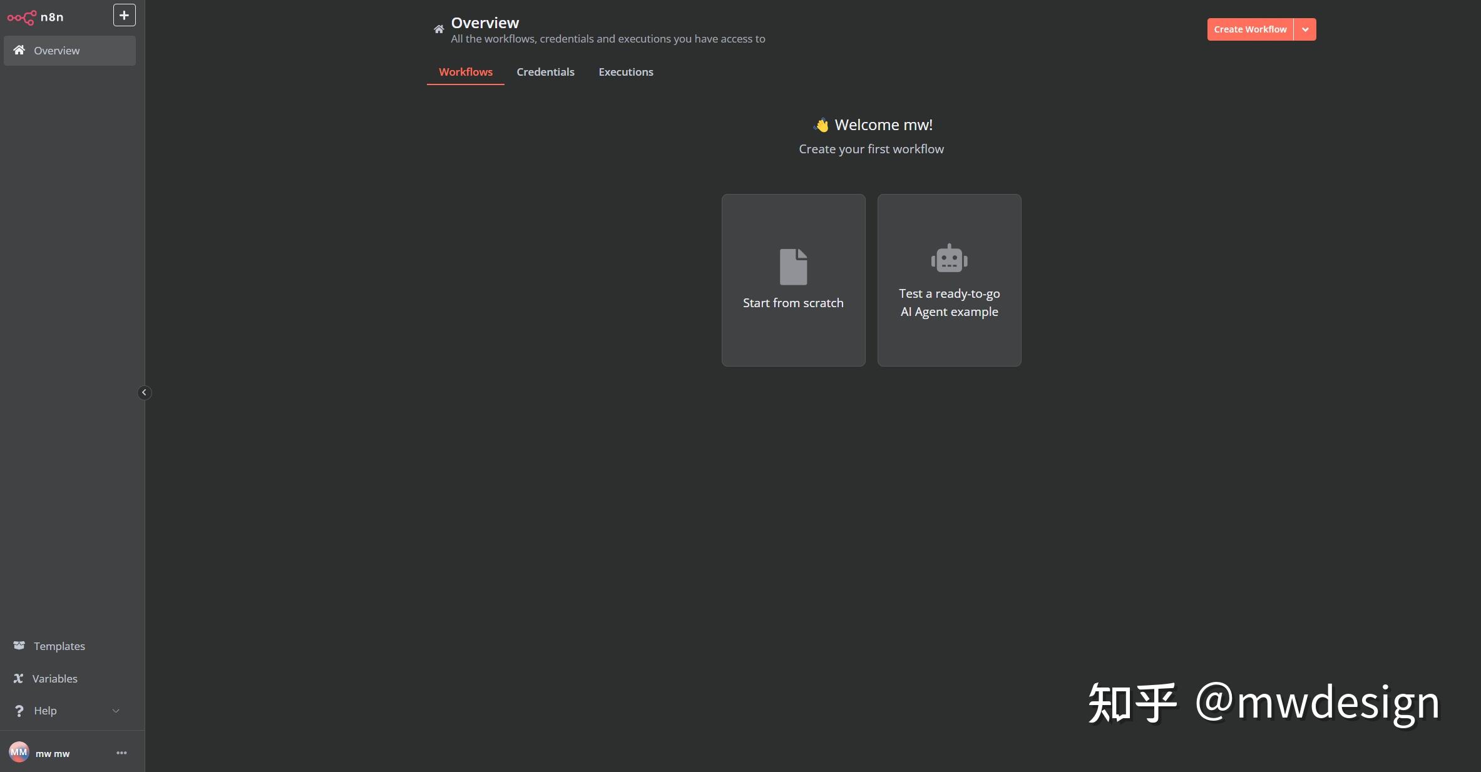1481x772 pixels.
Task: Click the document icon on scratch card
Action: point(793,267)
